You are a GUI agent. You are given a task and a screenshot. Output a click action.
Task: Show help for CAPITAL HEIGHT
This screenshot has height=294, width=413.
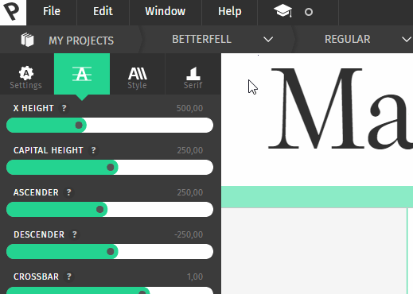coord(93,150)
